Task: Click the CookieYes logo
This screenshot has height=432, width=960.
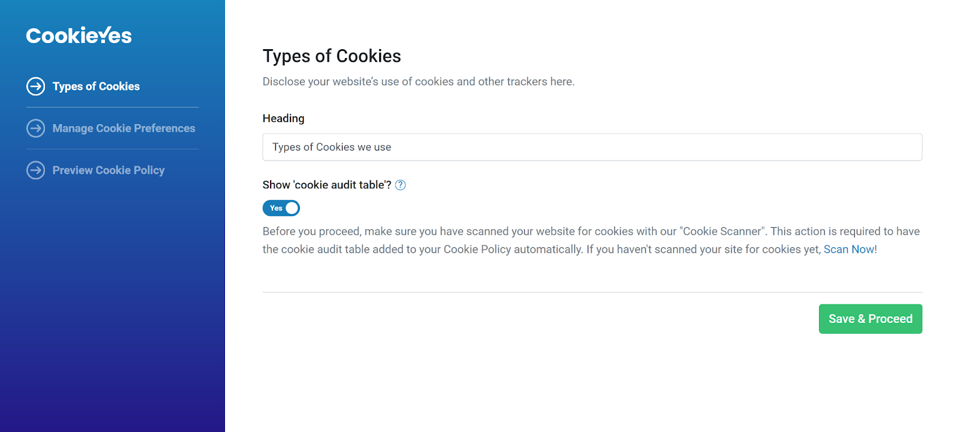Action: (79, 35)
